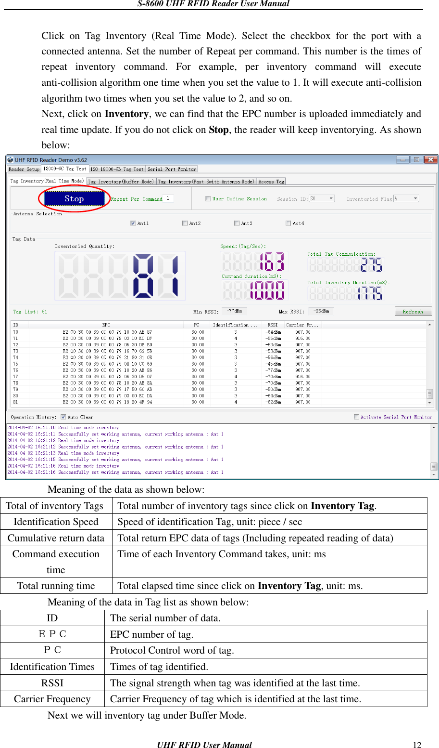This screenshot has height=748, width=439.
Task: Click the Carrier Fr... column header
Action: coord(302,325)
